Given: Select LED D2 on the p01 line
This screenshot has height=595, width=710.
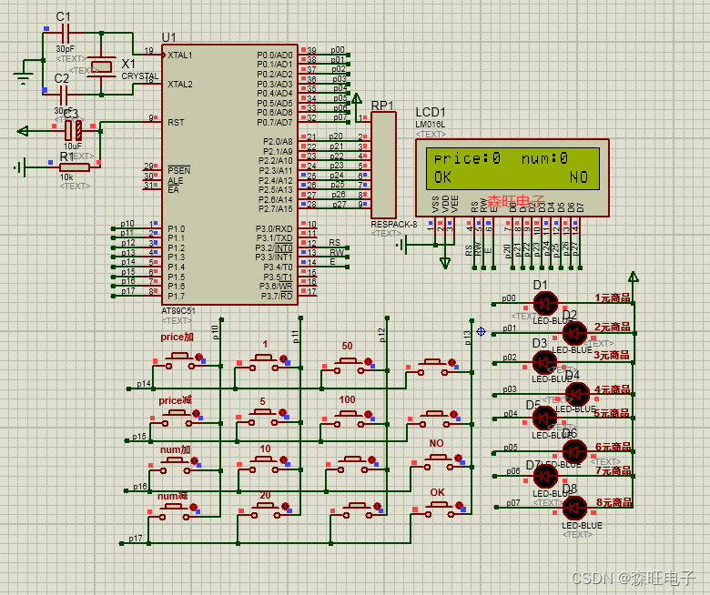Looking at the screenshot, I should pyautogui.click(x=574, y=334).
